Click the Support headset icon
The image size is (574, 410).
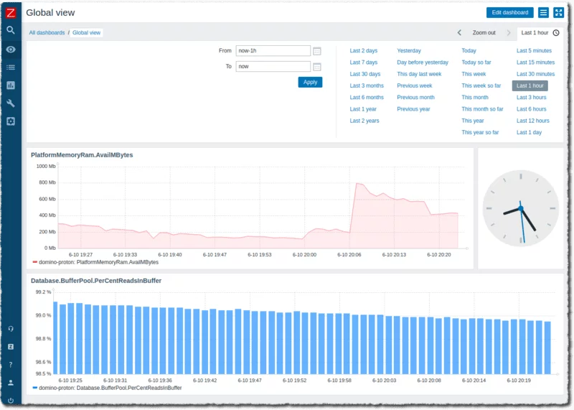(11, 328)
